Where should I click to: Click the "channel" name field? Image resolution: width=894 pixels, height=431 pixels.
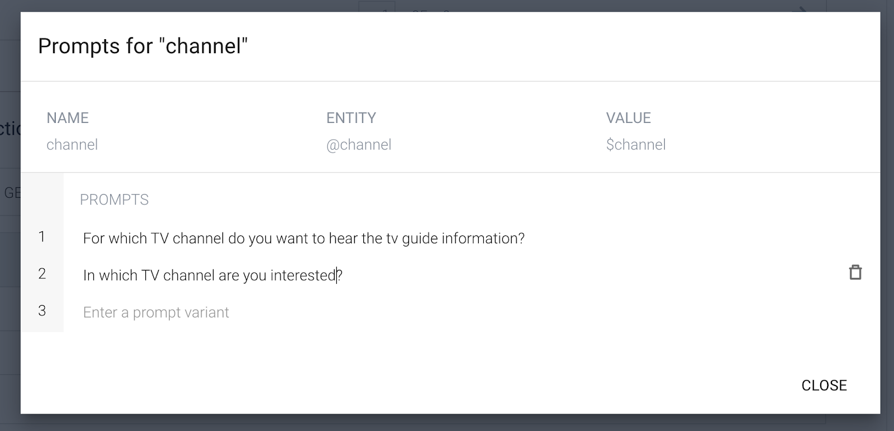click(x=72, y=144)
